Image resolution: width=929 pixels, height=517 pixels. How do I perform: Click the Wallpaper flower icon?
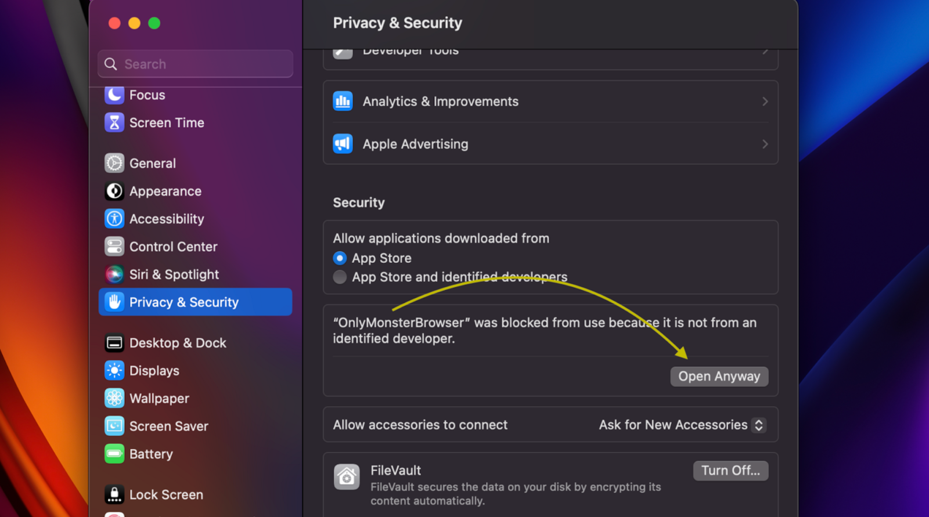click(114, 399)
